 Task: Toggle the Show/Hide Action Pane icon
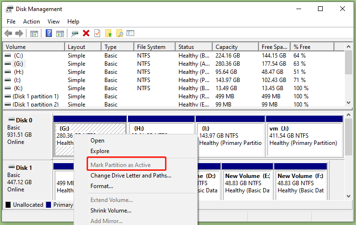tap(60, 34)
